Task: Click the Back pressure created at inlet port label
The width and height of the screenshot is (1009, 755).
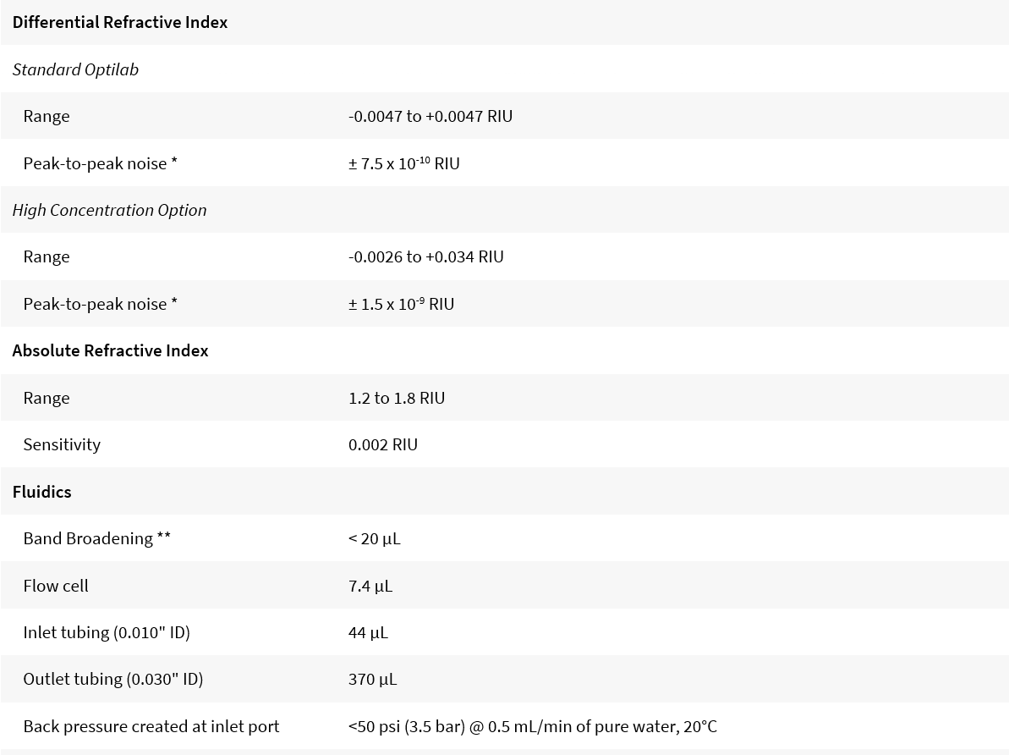Action: [151, 726]
